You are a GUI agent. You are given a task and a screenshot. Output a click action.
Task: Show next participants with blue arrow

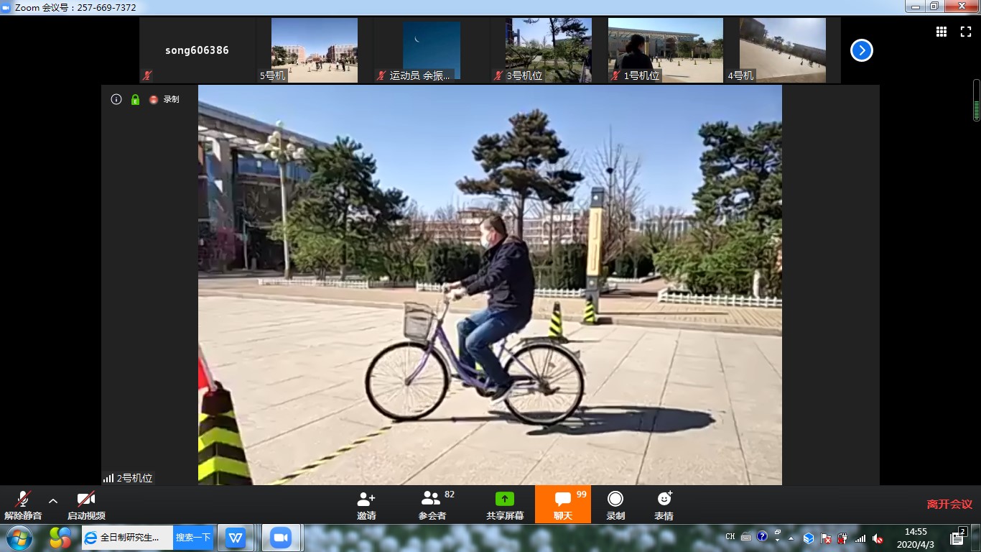(861, 50)
